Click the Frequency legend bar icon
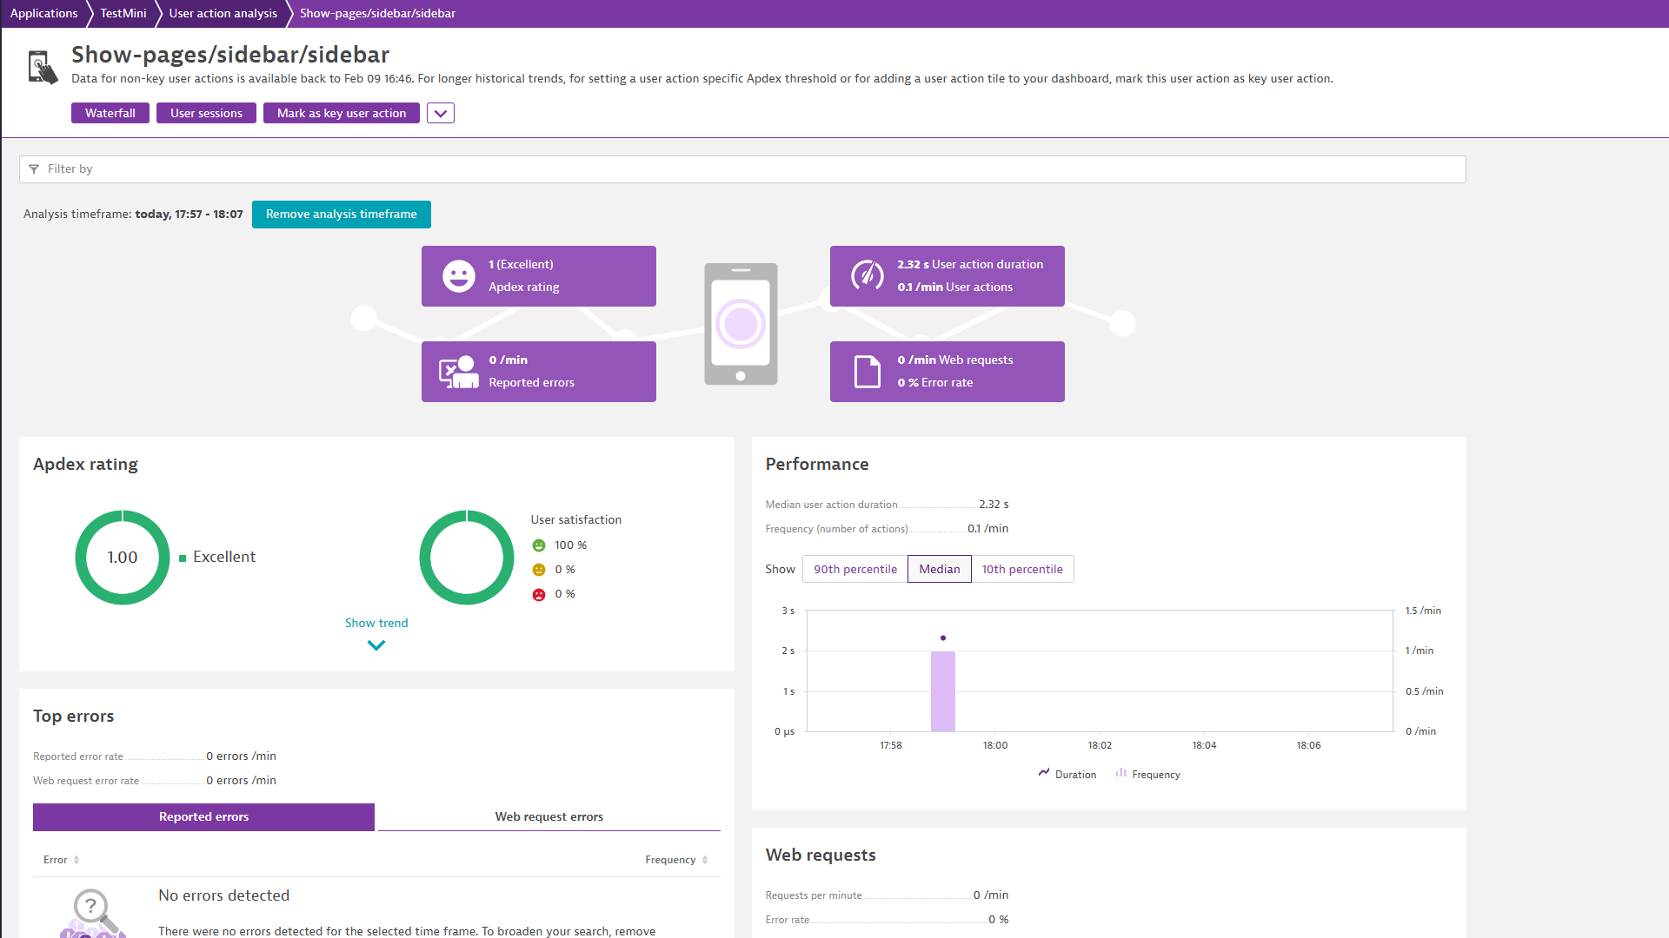Screen dimensions: 1669x938 (x=1120, y=773)
